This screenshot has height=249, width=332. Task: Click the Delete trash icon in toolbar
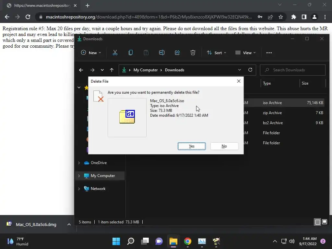pos(193,53)
